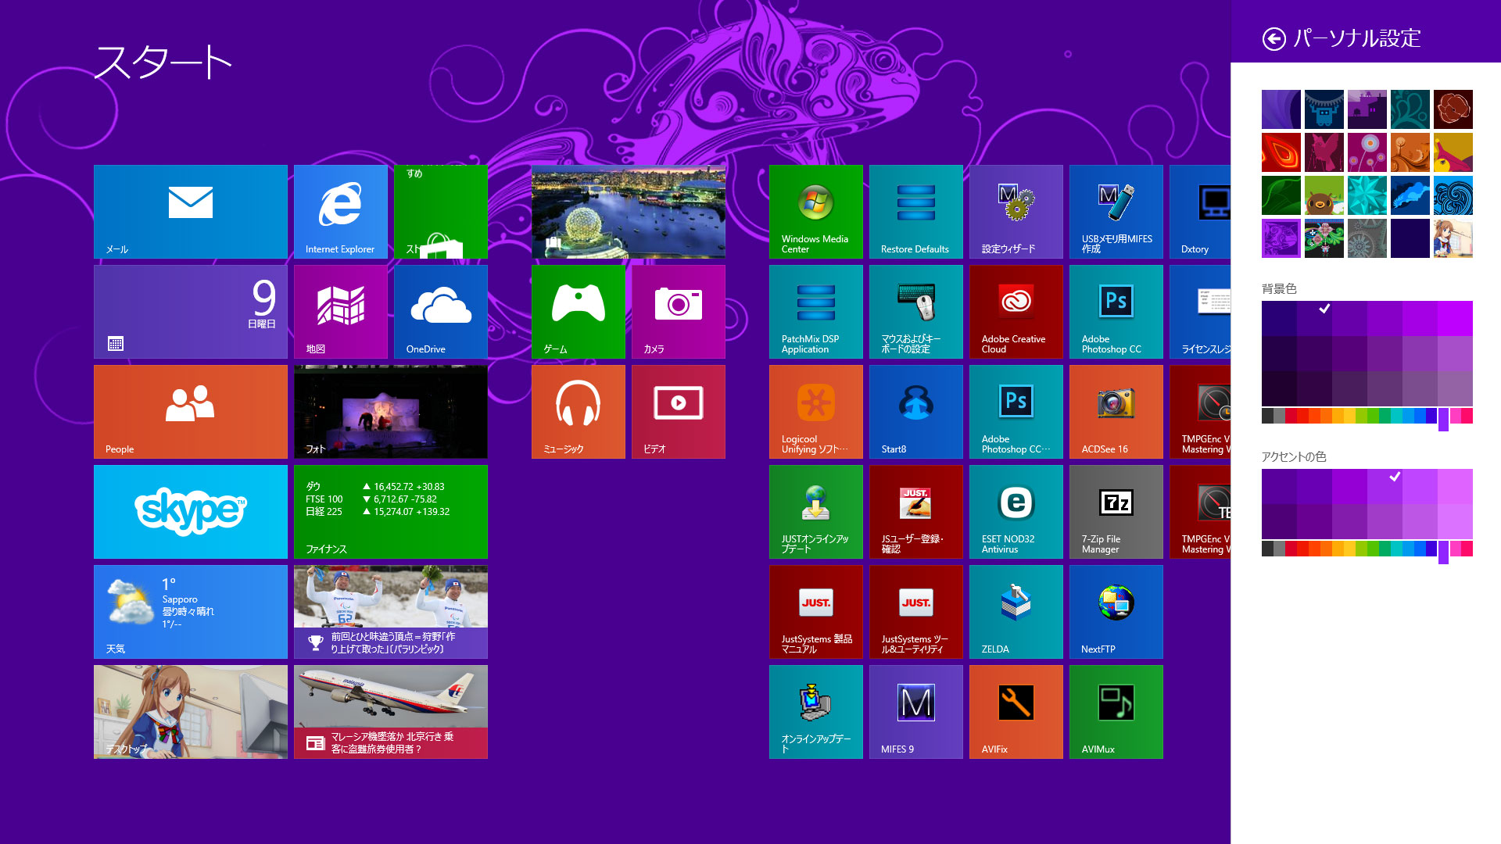Open PatchMix DSP Application tile

(x=816, y=312)
